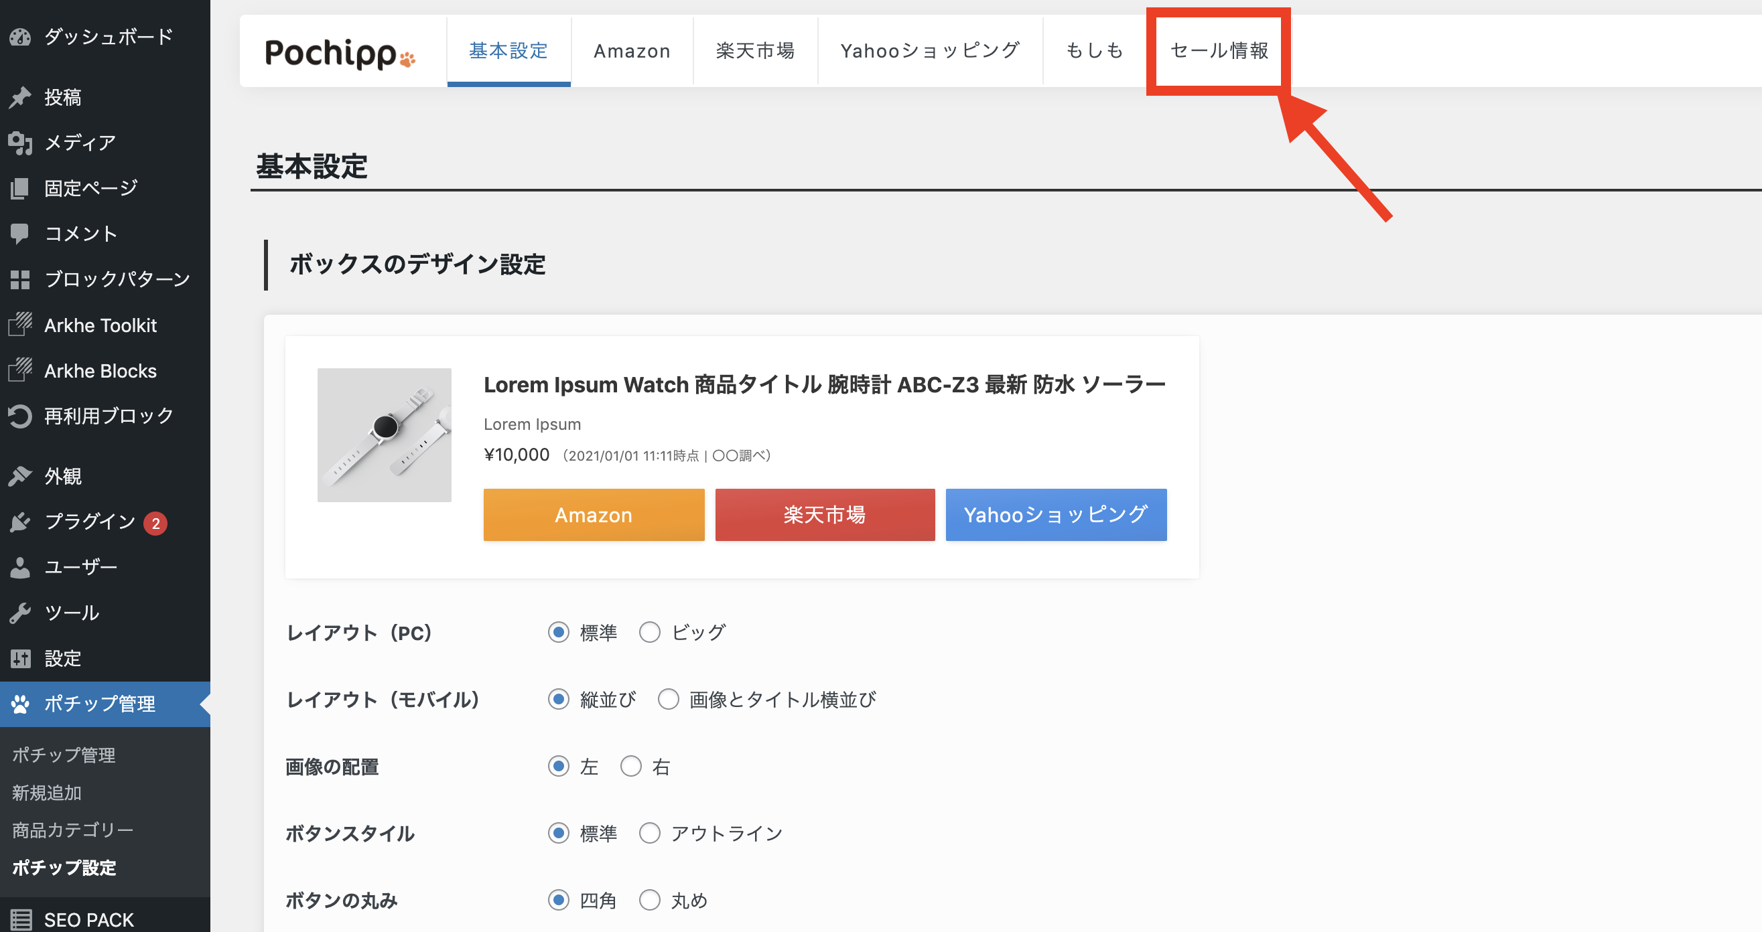Open the ダッシュボード dashboard icon
The height and width of the screenshot is (932, 1762).
(x=21, y=37)
